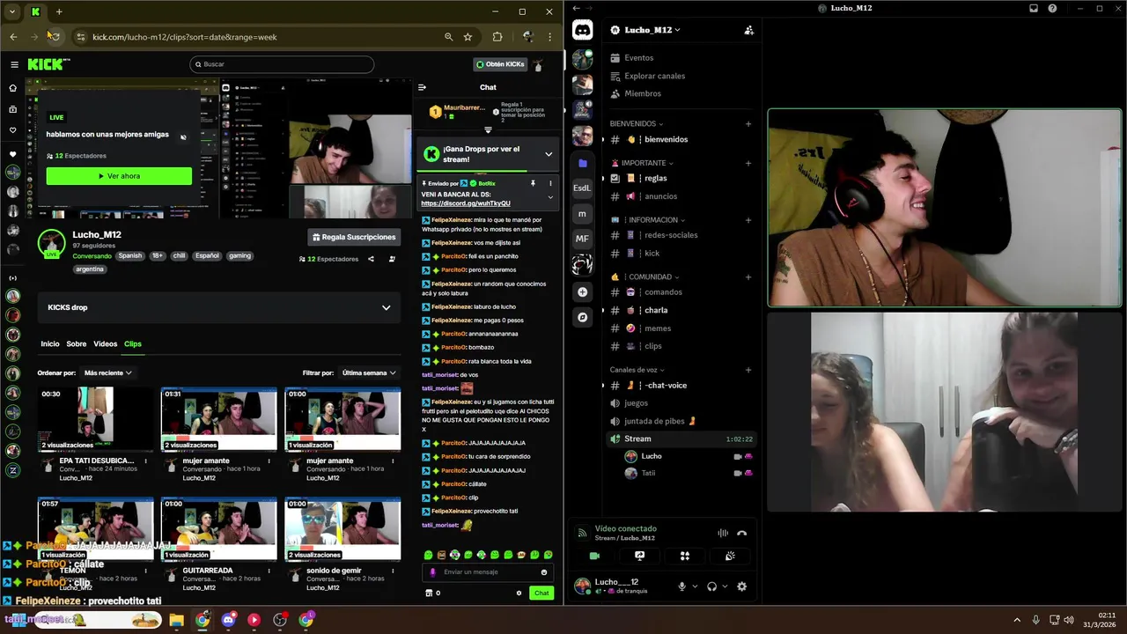The image size is (1127, 634).
Task: Collapse Canales de voz category
Action: 637,370
